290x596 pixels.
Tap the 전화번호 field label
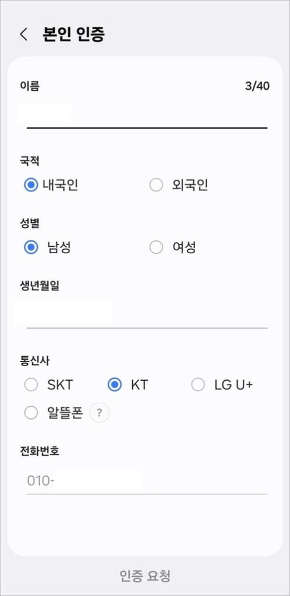pyautogui.click(x=40, y=452)
